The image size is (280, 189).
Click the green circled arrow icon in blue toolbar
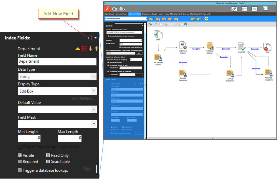[206, 19]
